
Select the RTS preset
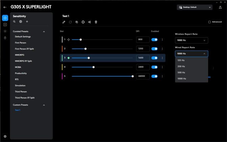pyautogui.click(x=17, y=79)
